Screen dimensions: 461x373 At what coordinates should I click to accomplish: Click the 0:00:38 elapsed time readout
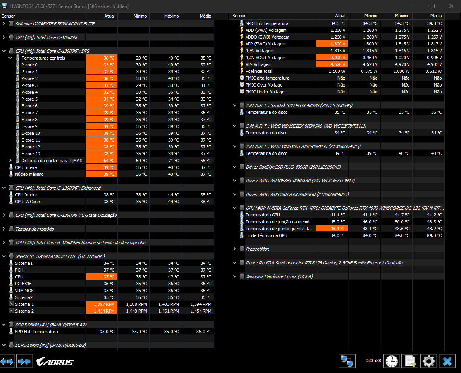373,361
